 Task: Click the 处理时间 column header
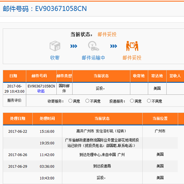tap(47, 118)
